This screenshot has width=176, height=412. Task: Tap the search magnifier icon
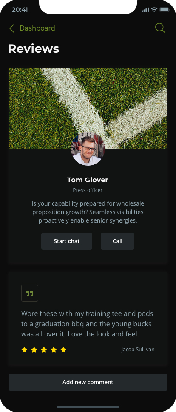[160, 28]
